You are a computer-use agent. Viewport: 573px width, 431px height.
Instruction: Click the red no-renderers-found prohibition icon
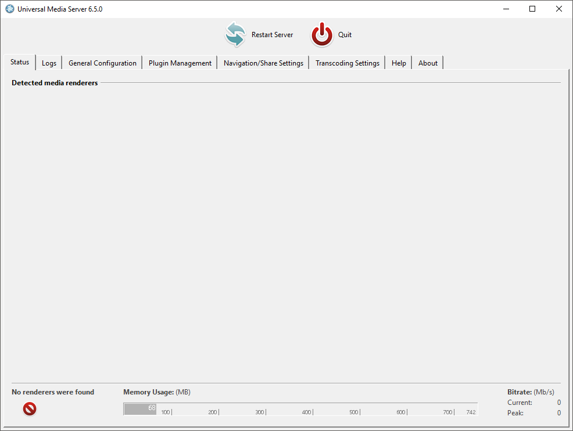tap(30, 409)
